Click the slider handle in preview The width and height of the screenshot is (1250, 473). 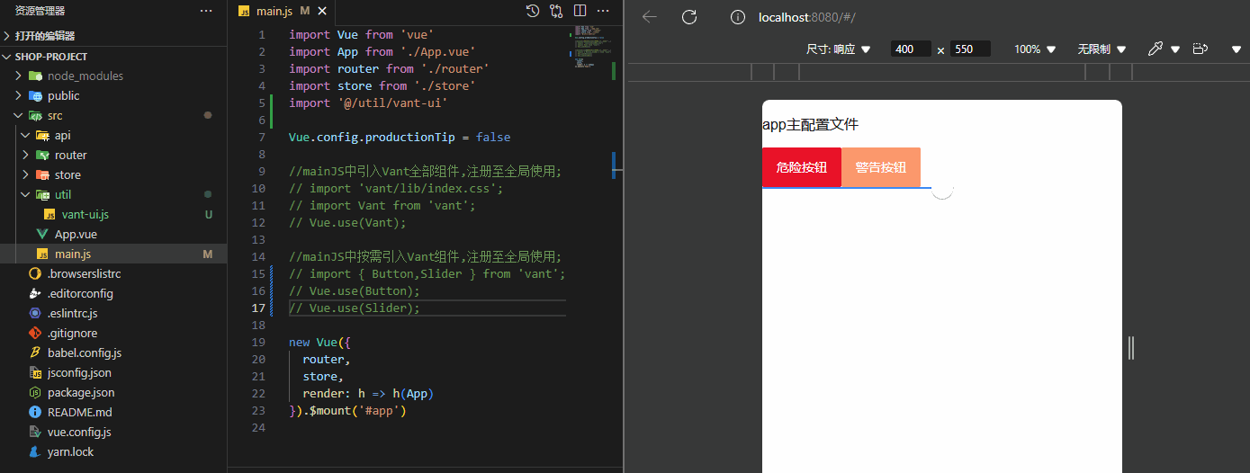pos(941,188)
